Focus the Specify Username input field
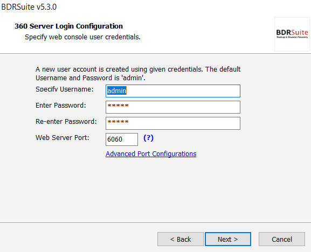Screen dimensions: 311x252 coord(173,91)
